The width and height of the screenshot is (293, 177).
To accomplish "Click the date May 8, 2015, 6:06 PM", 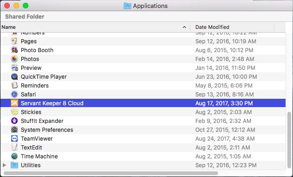I will (224, 86).
